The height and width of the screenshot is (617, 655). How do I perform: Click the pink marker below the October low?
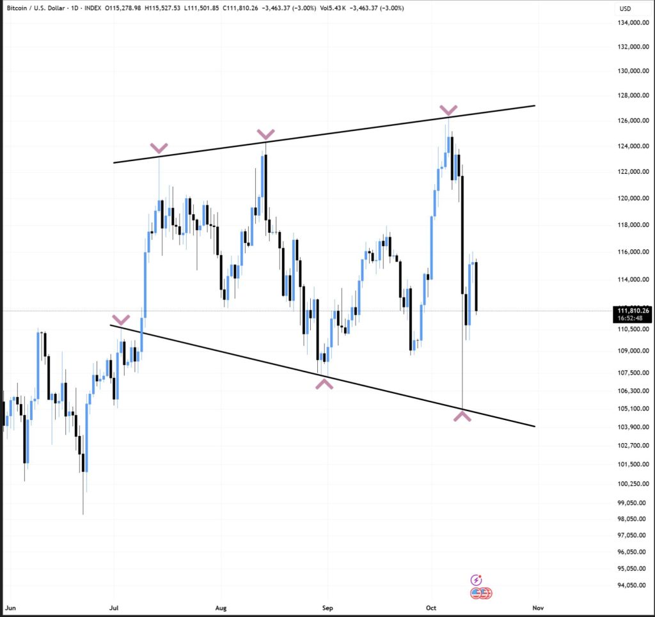coord(462,416)
